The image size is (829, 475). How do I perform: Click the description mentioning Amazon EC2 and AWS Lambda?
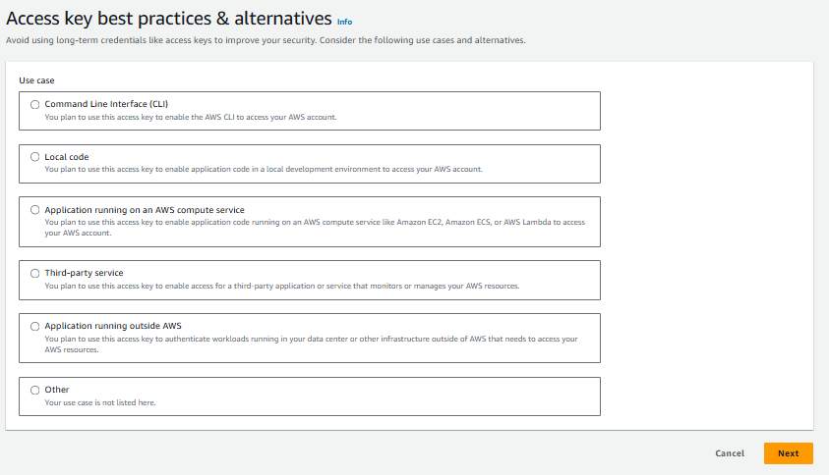315,228
